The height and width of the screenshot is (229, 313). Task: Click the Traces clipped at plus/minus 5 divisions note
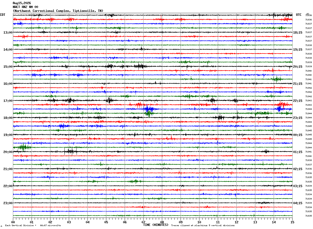[203, 226]
